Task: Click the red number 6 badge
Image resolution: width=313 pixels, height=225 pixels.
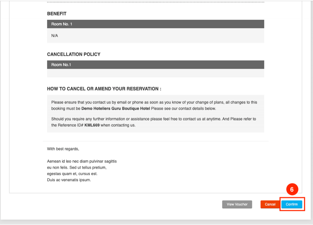Action: (292, 190)
